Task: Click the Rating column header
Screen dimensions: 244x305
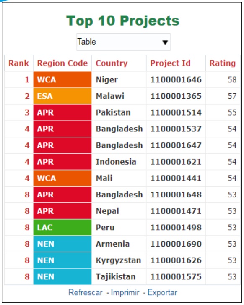Action: 223,63
